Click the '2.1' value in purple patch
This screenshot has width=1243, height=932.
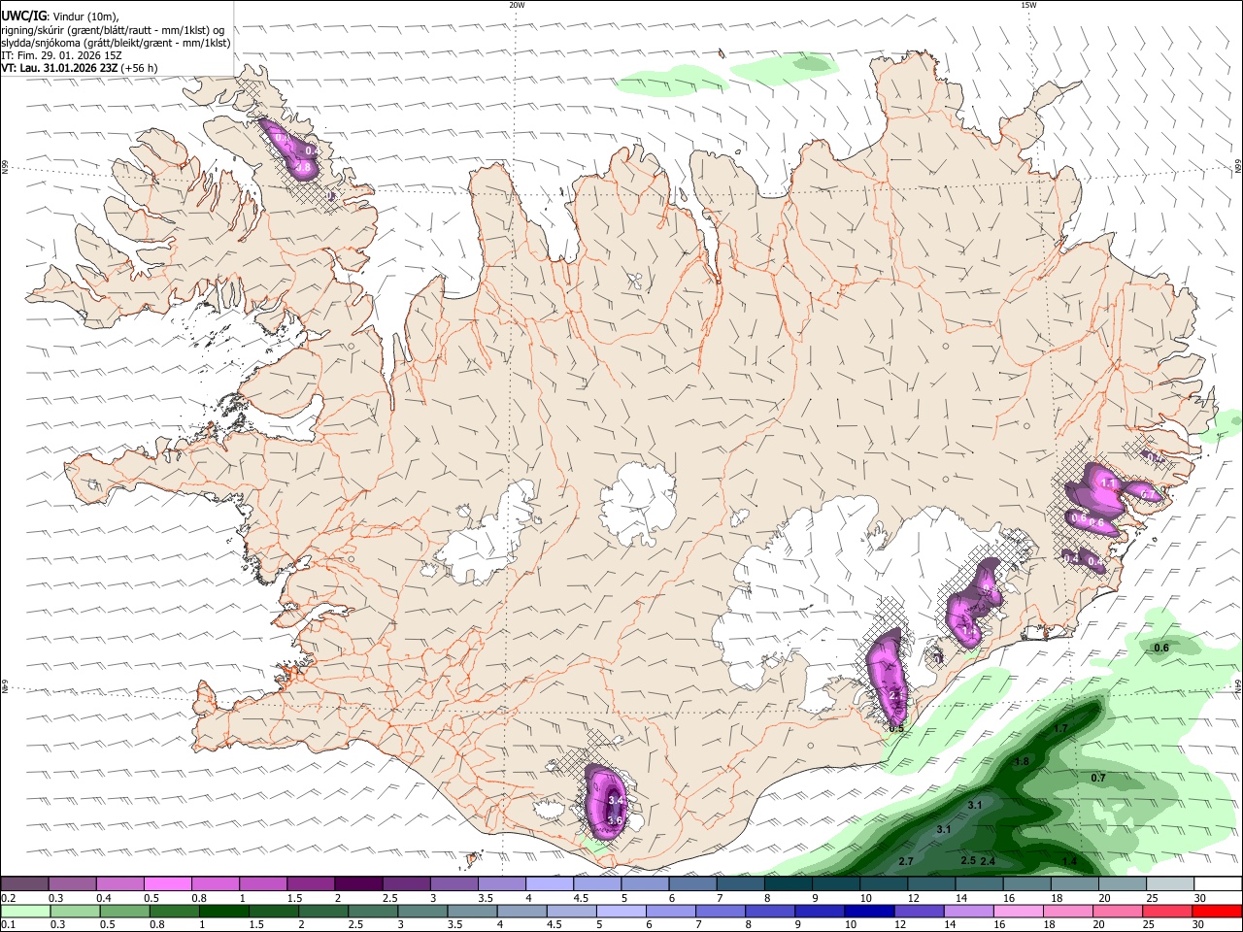click(895, 695)
